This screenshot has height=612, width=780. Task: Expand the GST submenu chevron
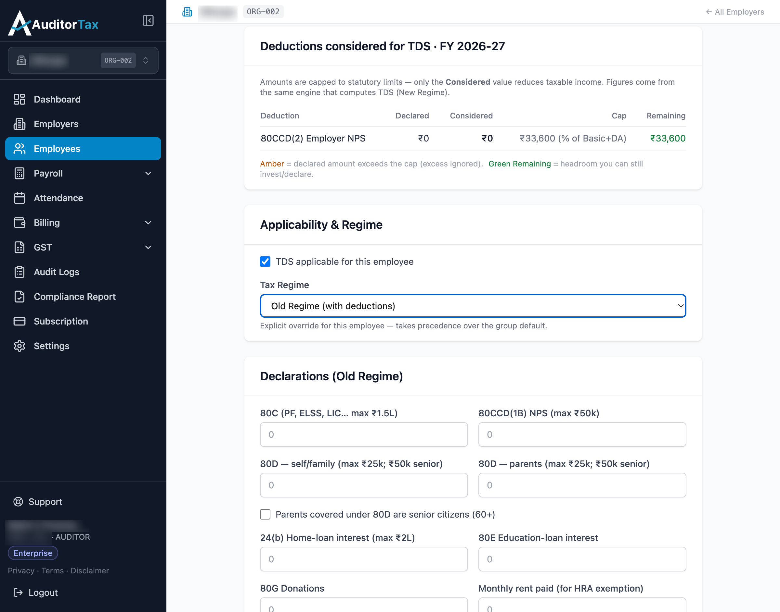pos(148,247)
